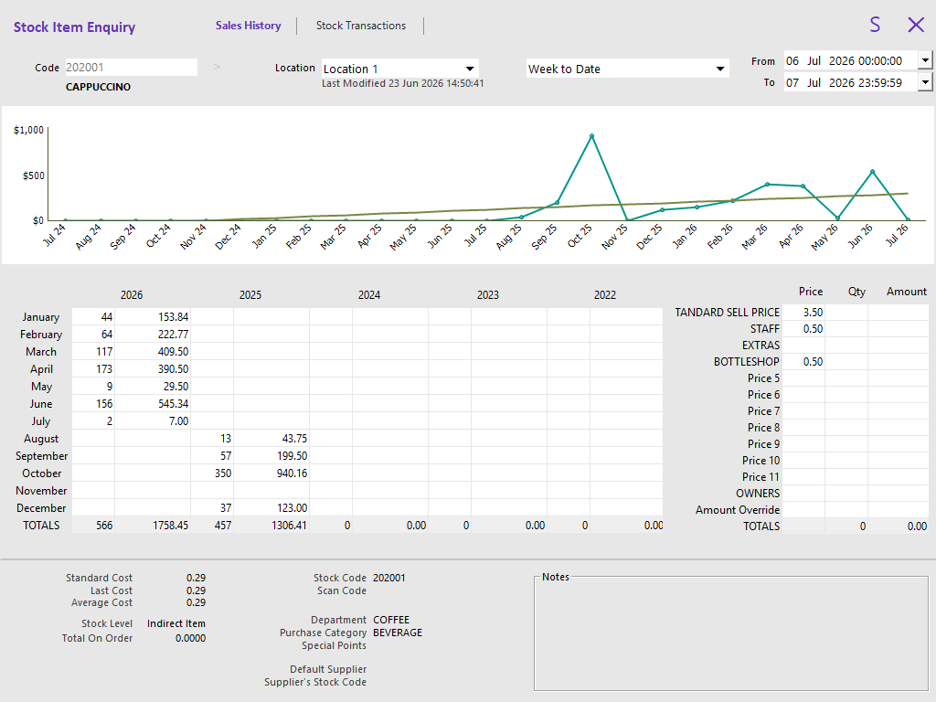Click the 2026 year column header
Image resolution: width=936 pixels, height=702 pixels.
[x=132, y=295]
